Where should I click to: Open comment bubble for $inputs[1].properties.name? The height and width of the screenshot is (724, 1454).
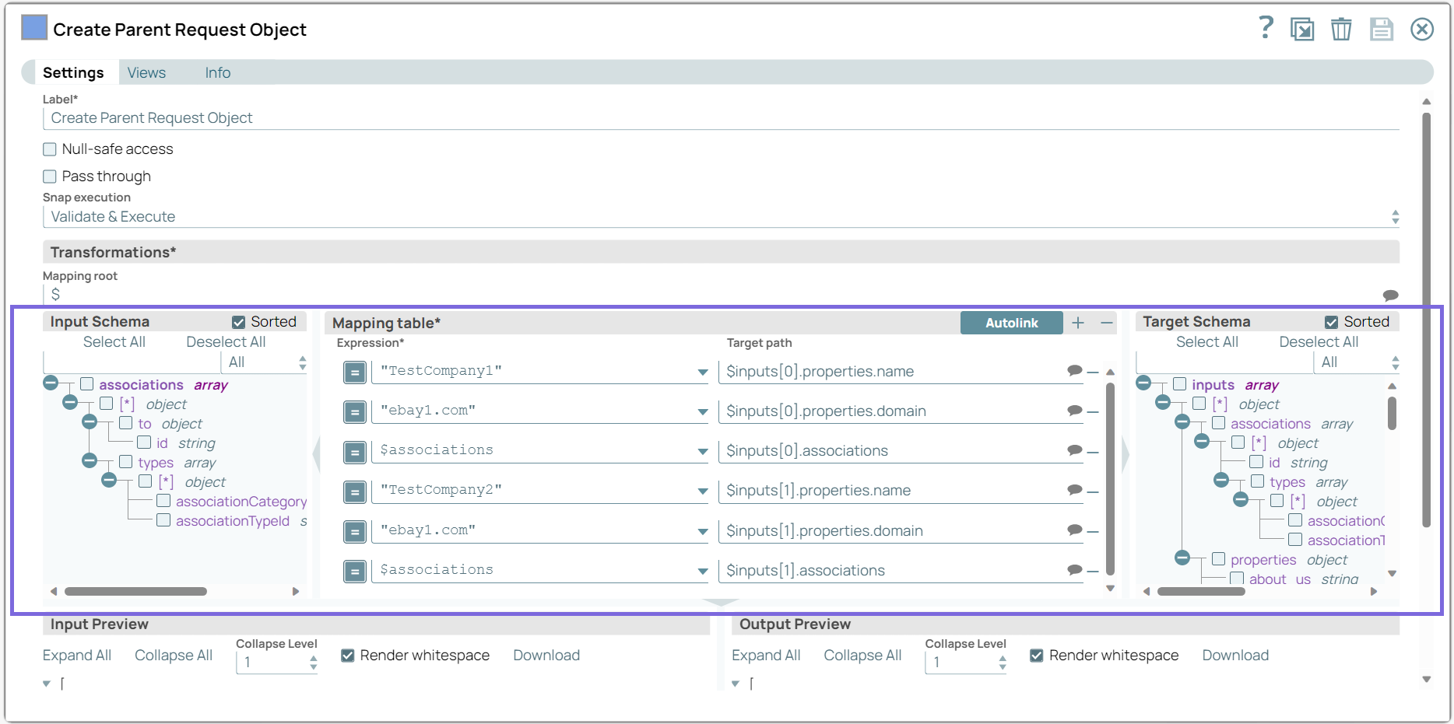tap(1075, 490)
